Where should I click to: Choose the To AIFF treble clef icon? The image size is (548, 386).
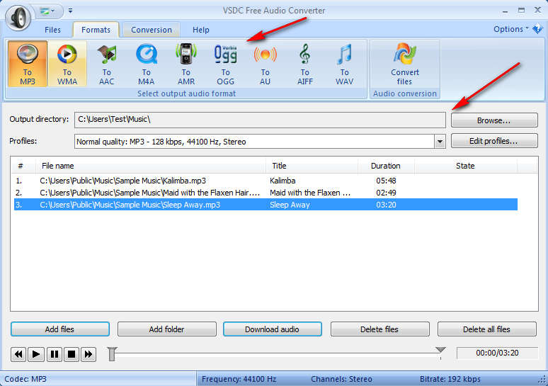click(x=304, y=64)
